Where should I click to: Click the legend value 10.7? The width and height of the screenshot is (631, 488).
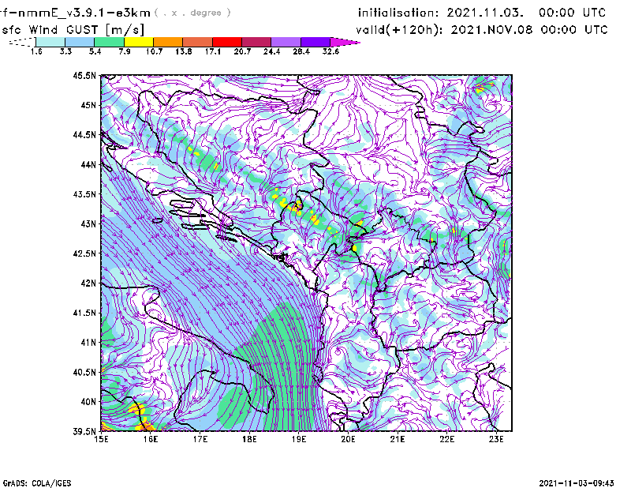[x=154, y=51]
